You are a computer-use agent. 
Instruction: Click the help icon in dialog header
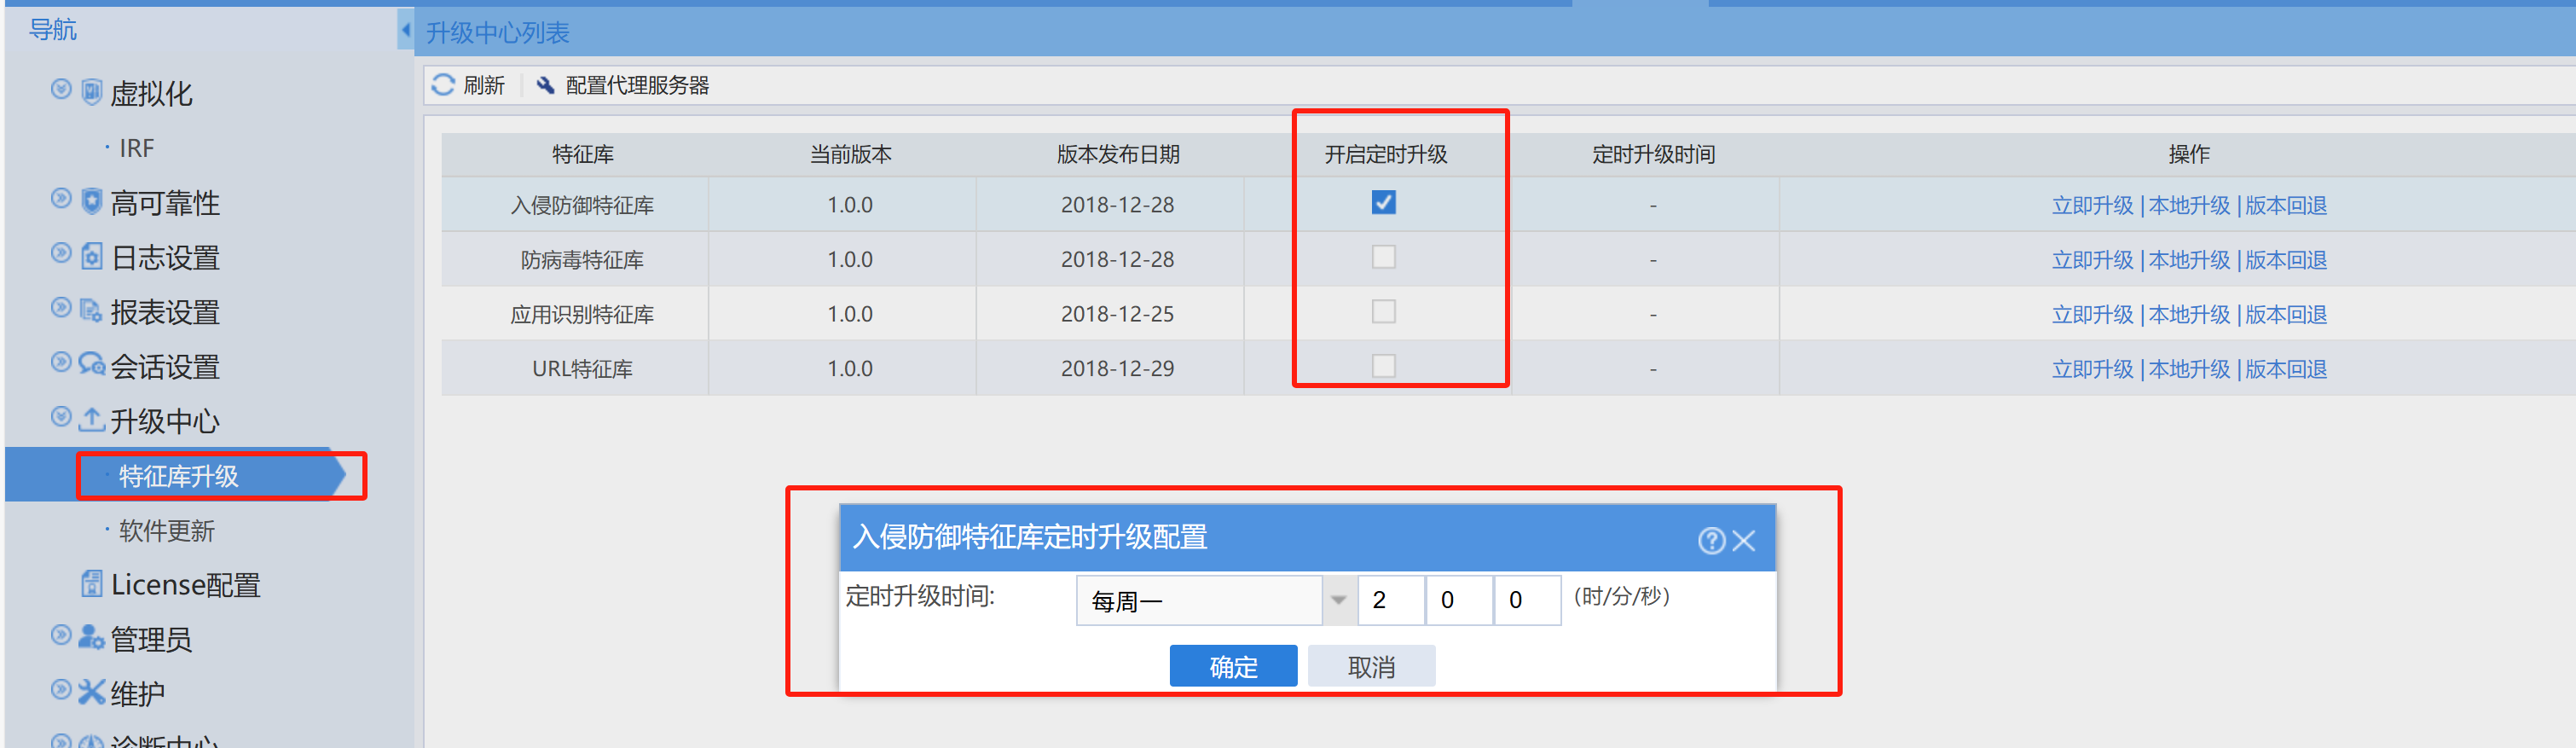pos(1710,541)
